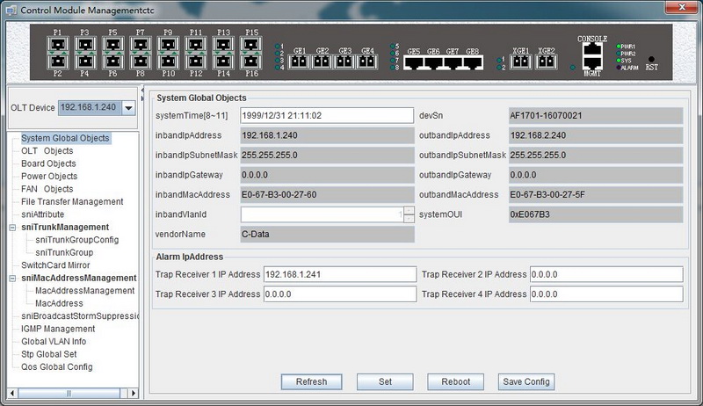Click the Trap Receiver 1 IP field
This screenshot has width=703, height=406.
tap(338, 274)
